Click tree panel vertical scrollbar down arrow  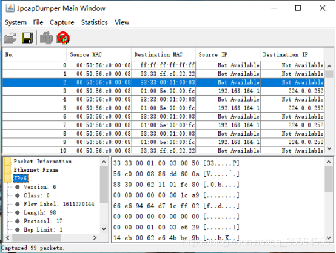point(104,229)
